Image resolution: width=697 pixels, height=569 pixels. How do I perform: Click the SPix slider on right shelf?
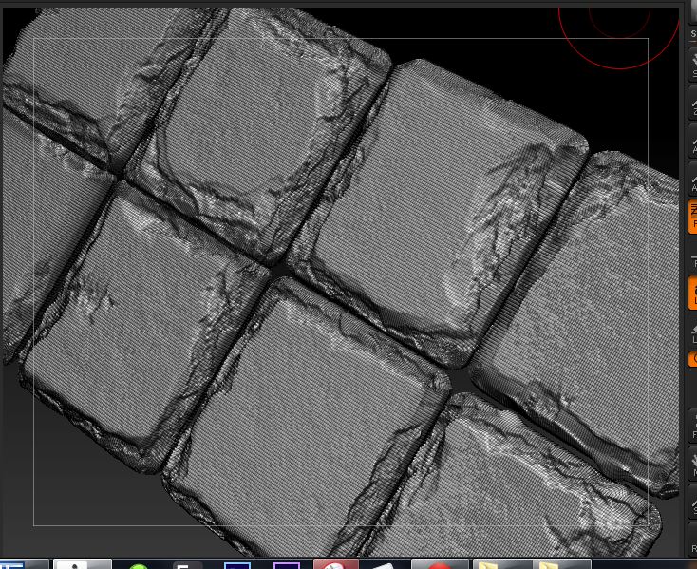[x=692, y=33]
